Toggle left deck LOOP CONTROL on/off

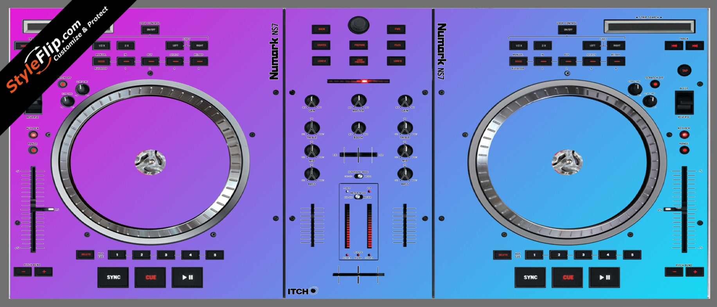coord(150,30)
